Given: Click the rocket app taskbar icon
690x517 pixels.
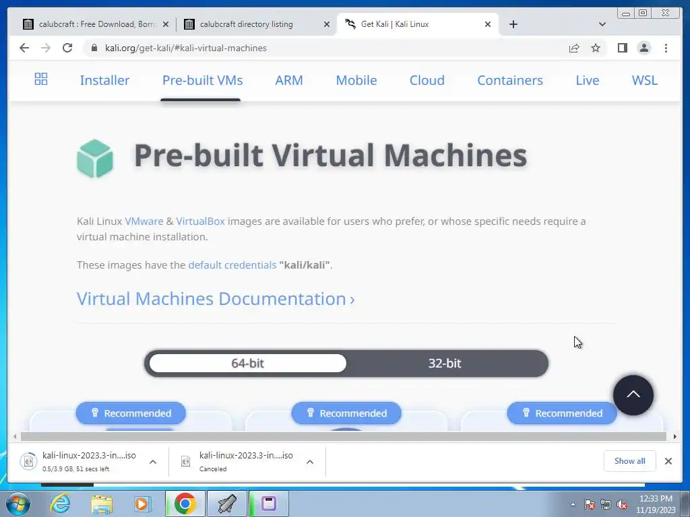Looking at the screenshot, I should click(227, 504).
